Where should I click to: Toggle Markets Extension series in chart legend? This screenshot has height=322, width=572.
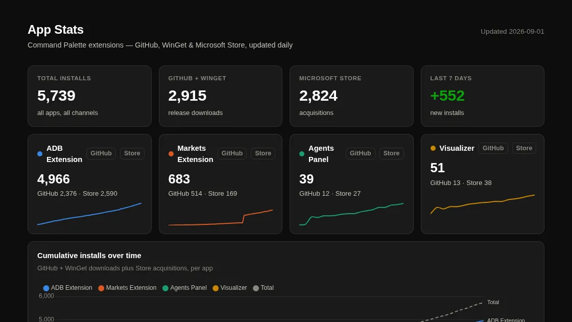click(x=127, y=288)
